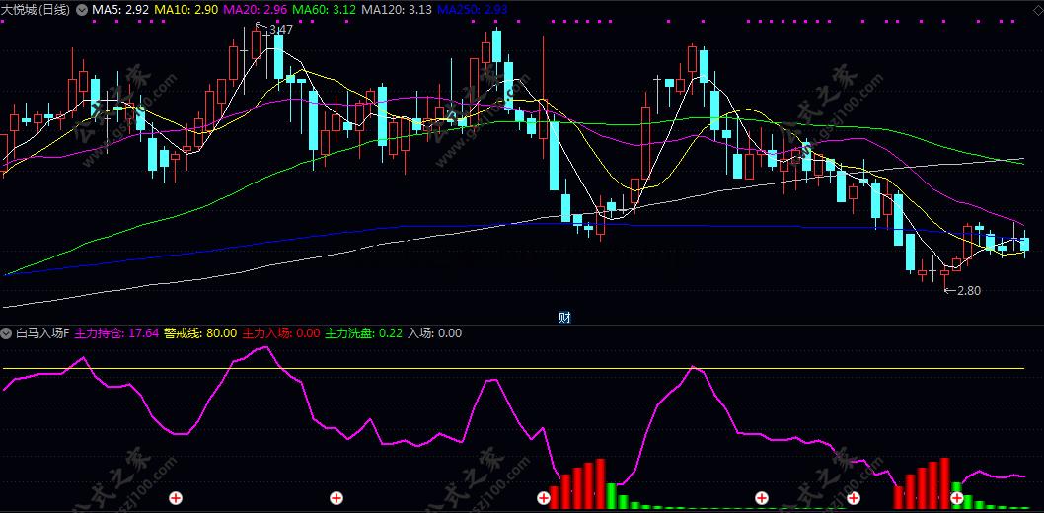Image resolution: width=1044 pixels, height=513 pixels.
Task: Open the 财 marker on the chart
Action: (564, 318)
